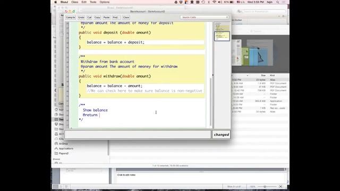Click 'Click to add notes' in presentation window
This screenshot has width=340, height=191.
point(126,175)
